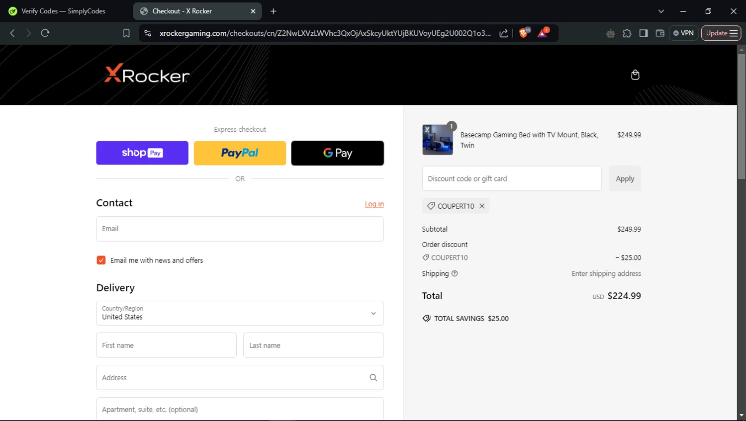Switch to Verify Codes — SimplyCodes tab
The height and width of the screenshot is (421, 746).
pyautogui.click(x=64, y=11)
